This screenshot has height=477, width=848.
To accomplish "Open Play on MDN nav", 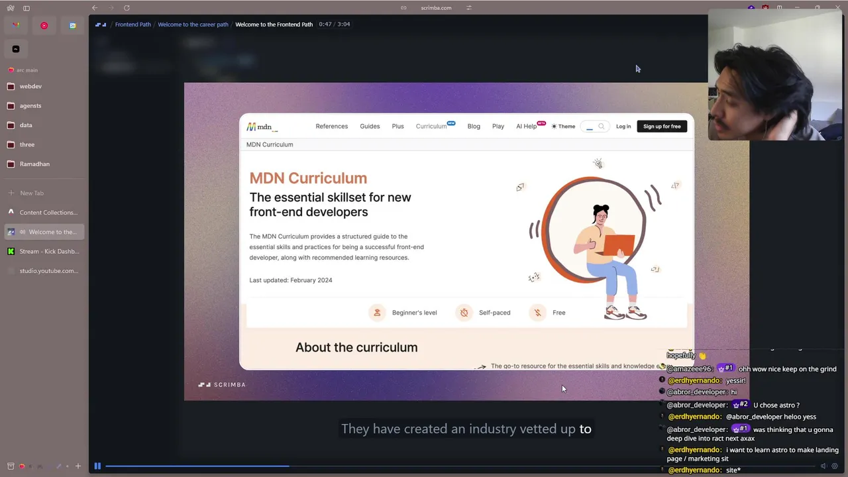I will pyautogui.click(x=498, y=127).
